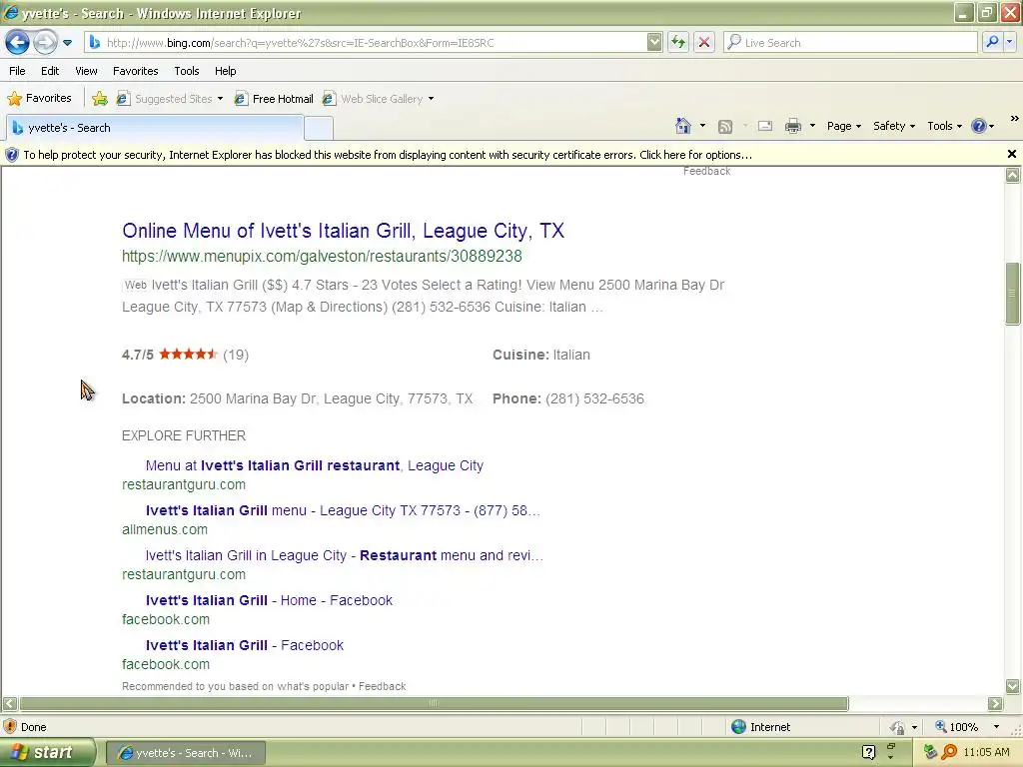Image resolution: width=1023 pixels, height=767 pixels.
Task: Click the Print icon
Action: [792, 126]
